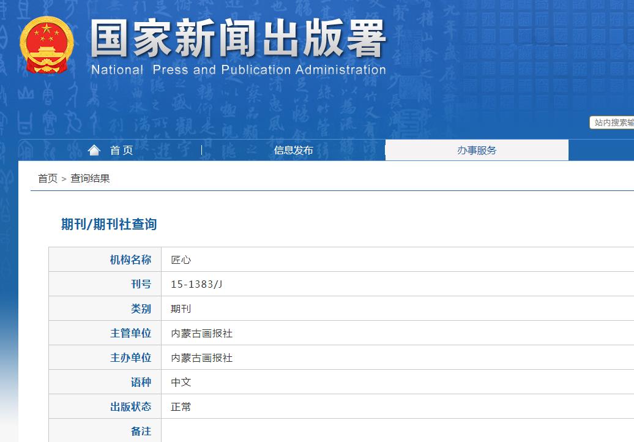Screen dimensions: 634x442
Task: Click the 备注 row label
Action: [x=141, y=431]
